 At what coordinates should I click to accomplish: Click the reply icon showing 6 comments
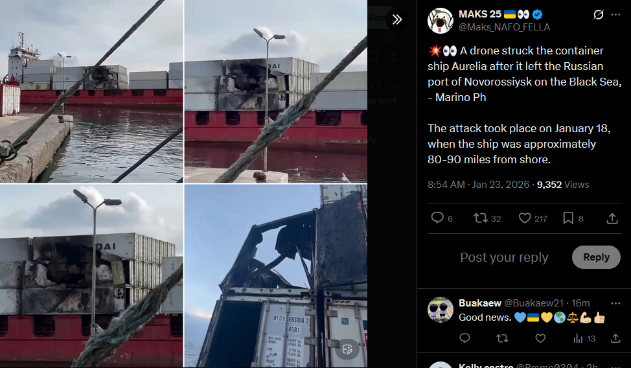pyautogui.click(x=442, y=218)
